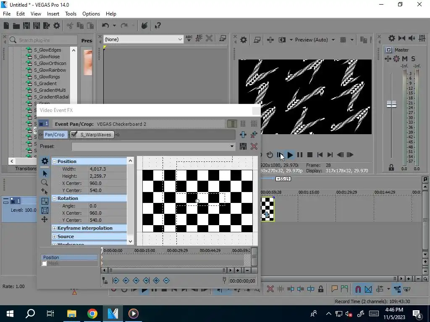The image size is (430, 322).
Task: Open the File menu
Action: (x=7, y=14)
